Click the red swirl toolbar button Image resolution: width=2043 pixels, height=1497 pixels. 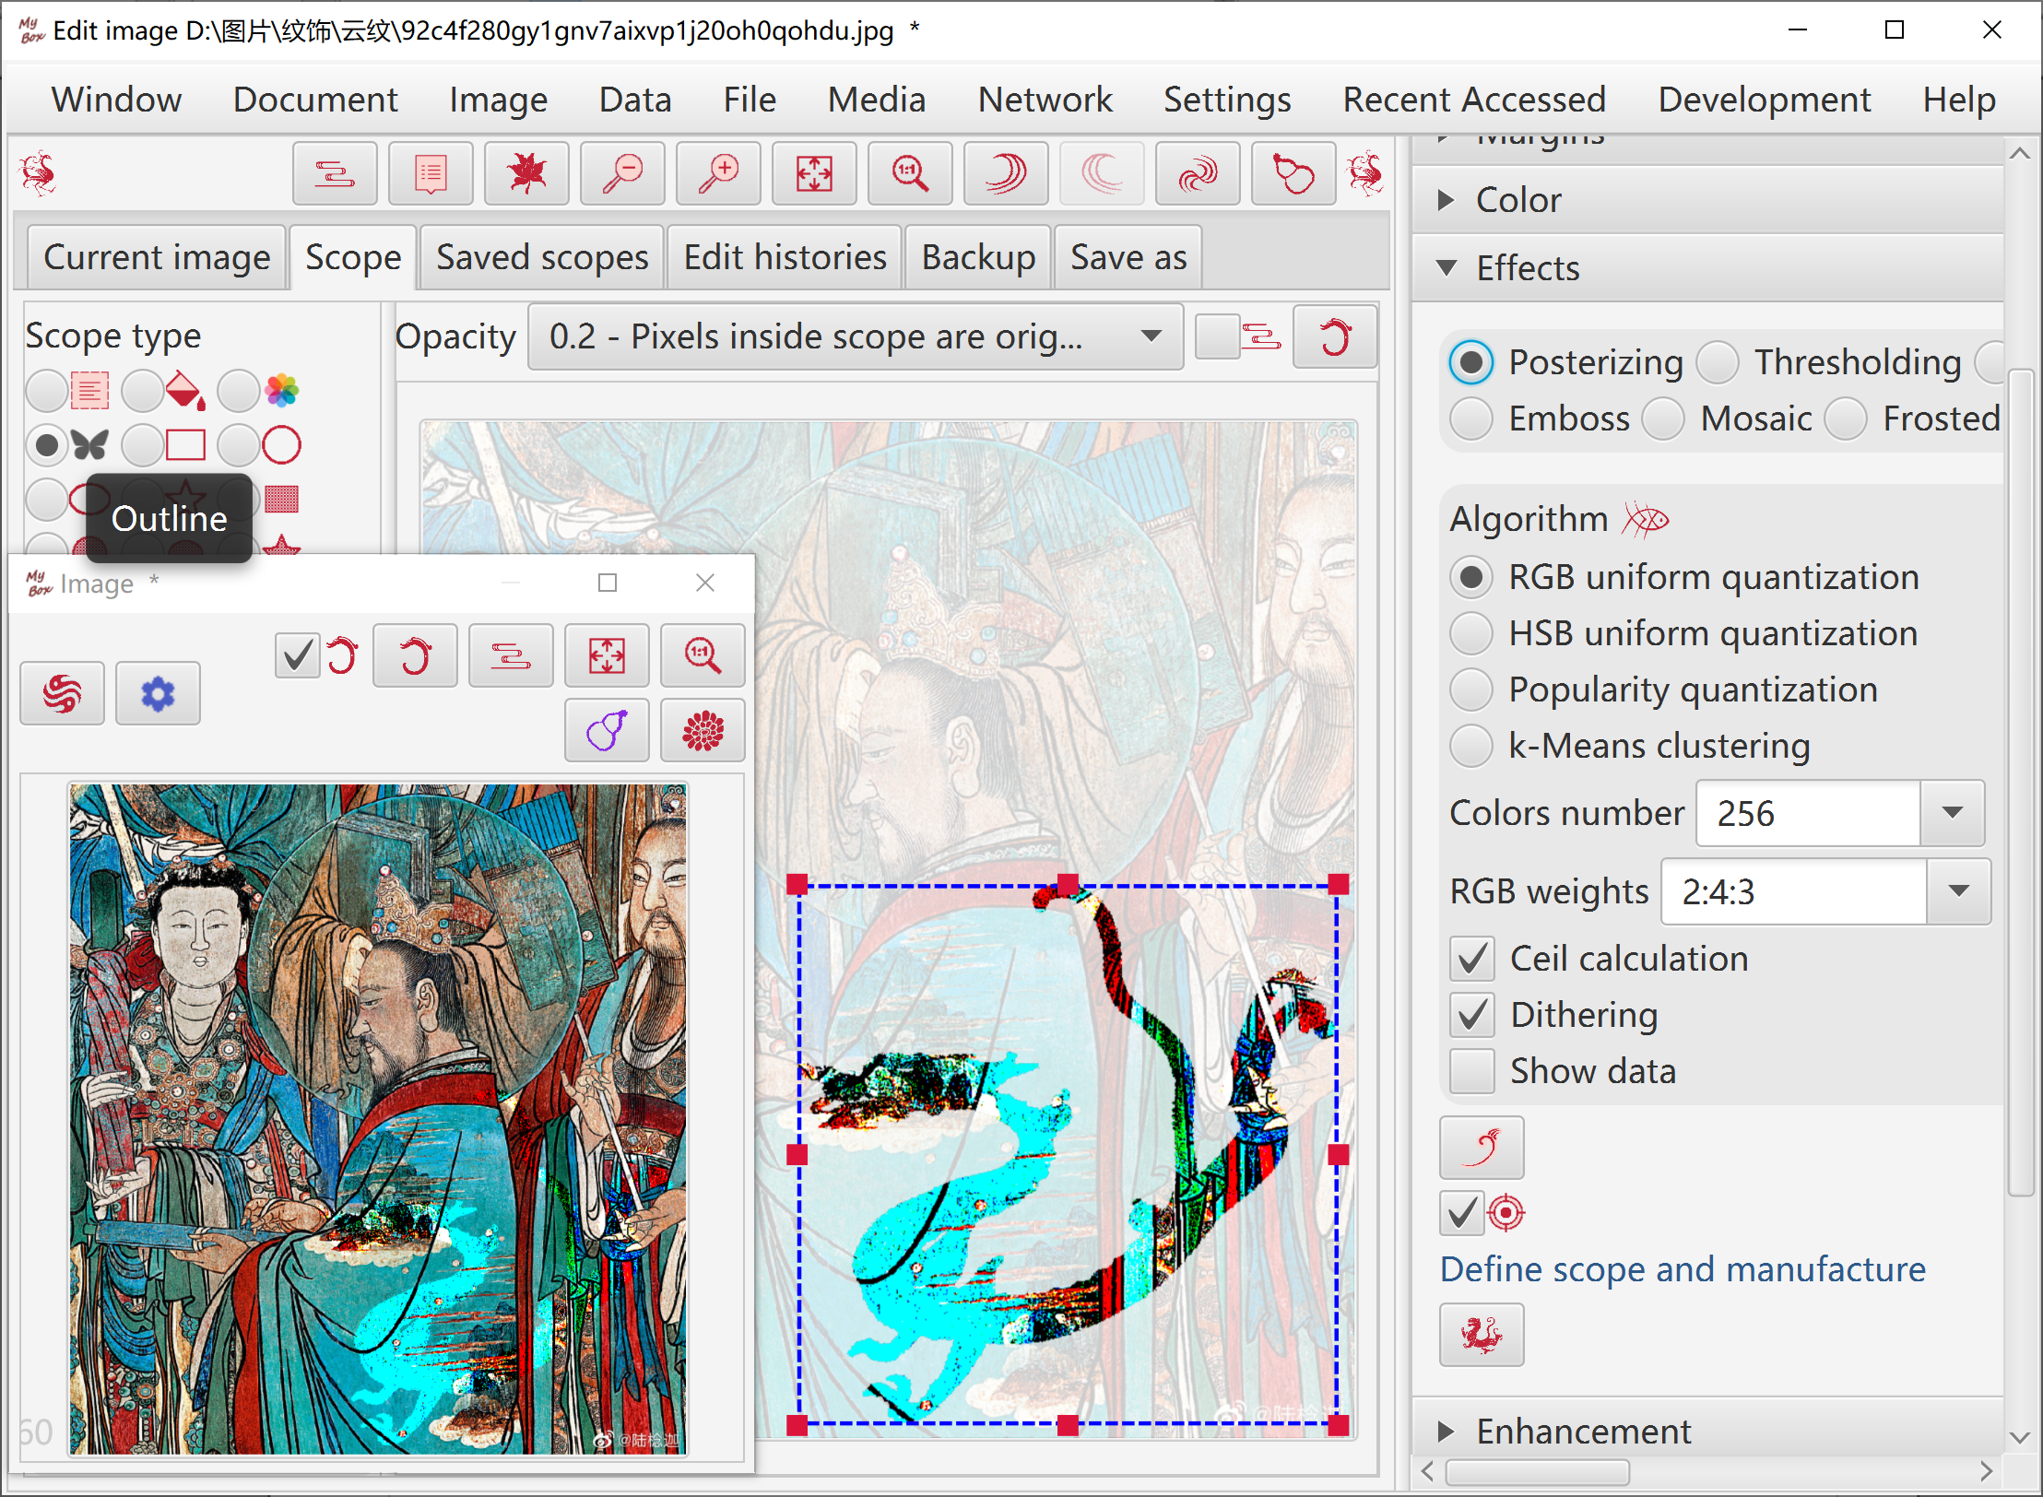pos(1198,173)
